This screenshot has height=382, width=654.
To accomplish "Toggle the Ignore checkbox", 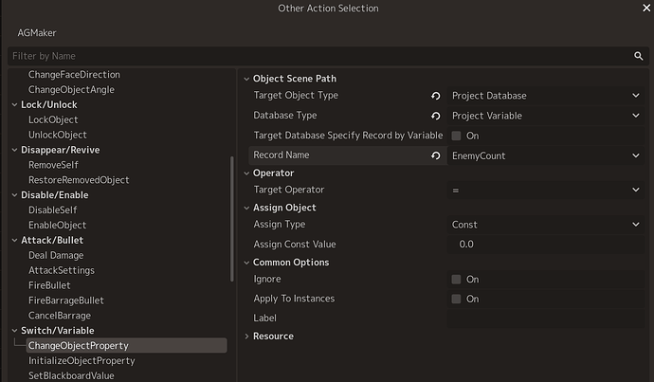I will 456,279.
